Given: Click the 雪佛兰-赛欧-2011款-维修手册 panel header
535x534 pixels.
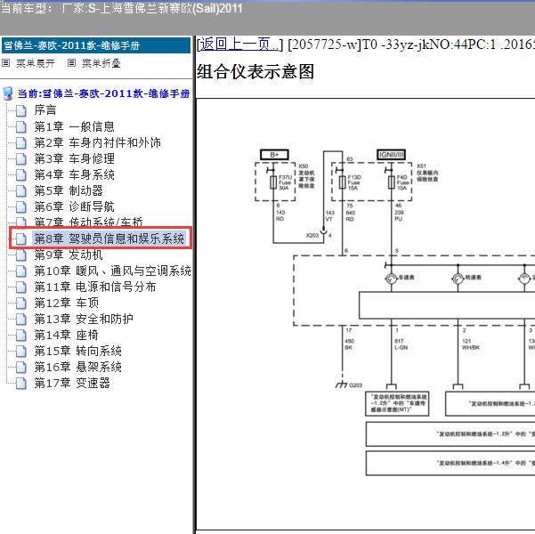Looking at the screenshot, I should pos(96,45).
